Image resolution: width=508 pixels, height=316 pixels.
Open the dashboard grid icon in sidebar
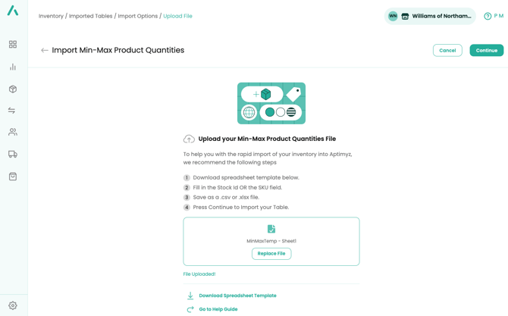pos(13,45)
